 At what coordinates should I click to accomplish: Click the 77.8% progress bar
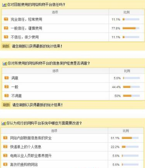tap(131, 28)
